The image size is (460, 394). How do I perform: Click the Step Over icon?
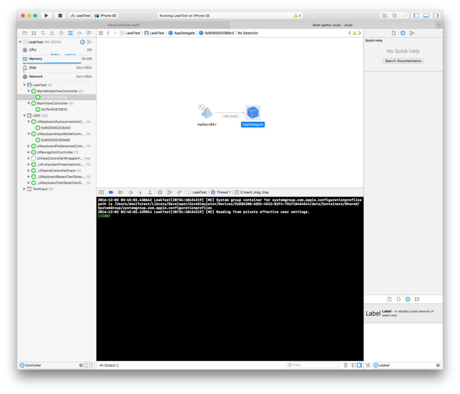131,192
